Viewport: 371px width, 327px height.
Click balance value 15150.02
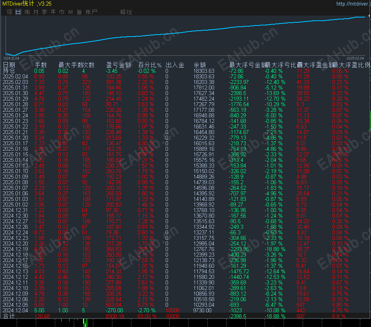pyautogui.click(x=204, y=171)
